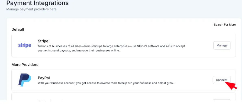The height and width of the screenshot is (106, 242).
Task: Open Stripe settings with Manage button
Action: pos(222,45)
